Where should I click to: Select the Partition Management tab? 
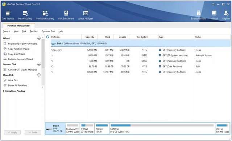coord(19,26)
